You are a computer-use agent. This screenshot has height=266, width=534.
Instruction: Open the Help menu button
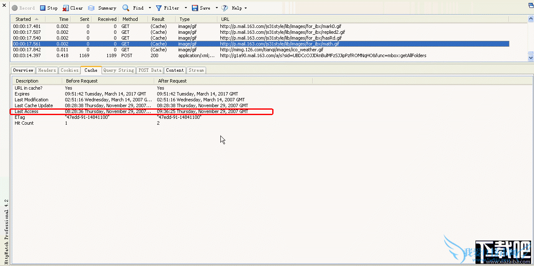point(234,8)
